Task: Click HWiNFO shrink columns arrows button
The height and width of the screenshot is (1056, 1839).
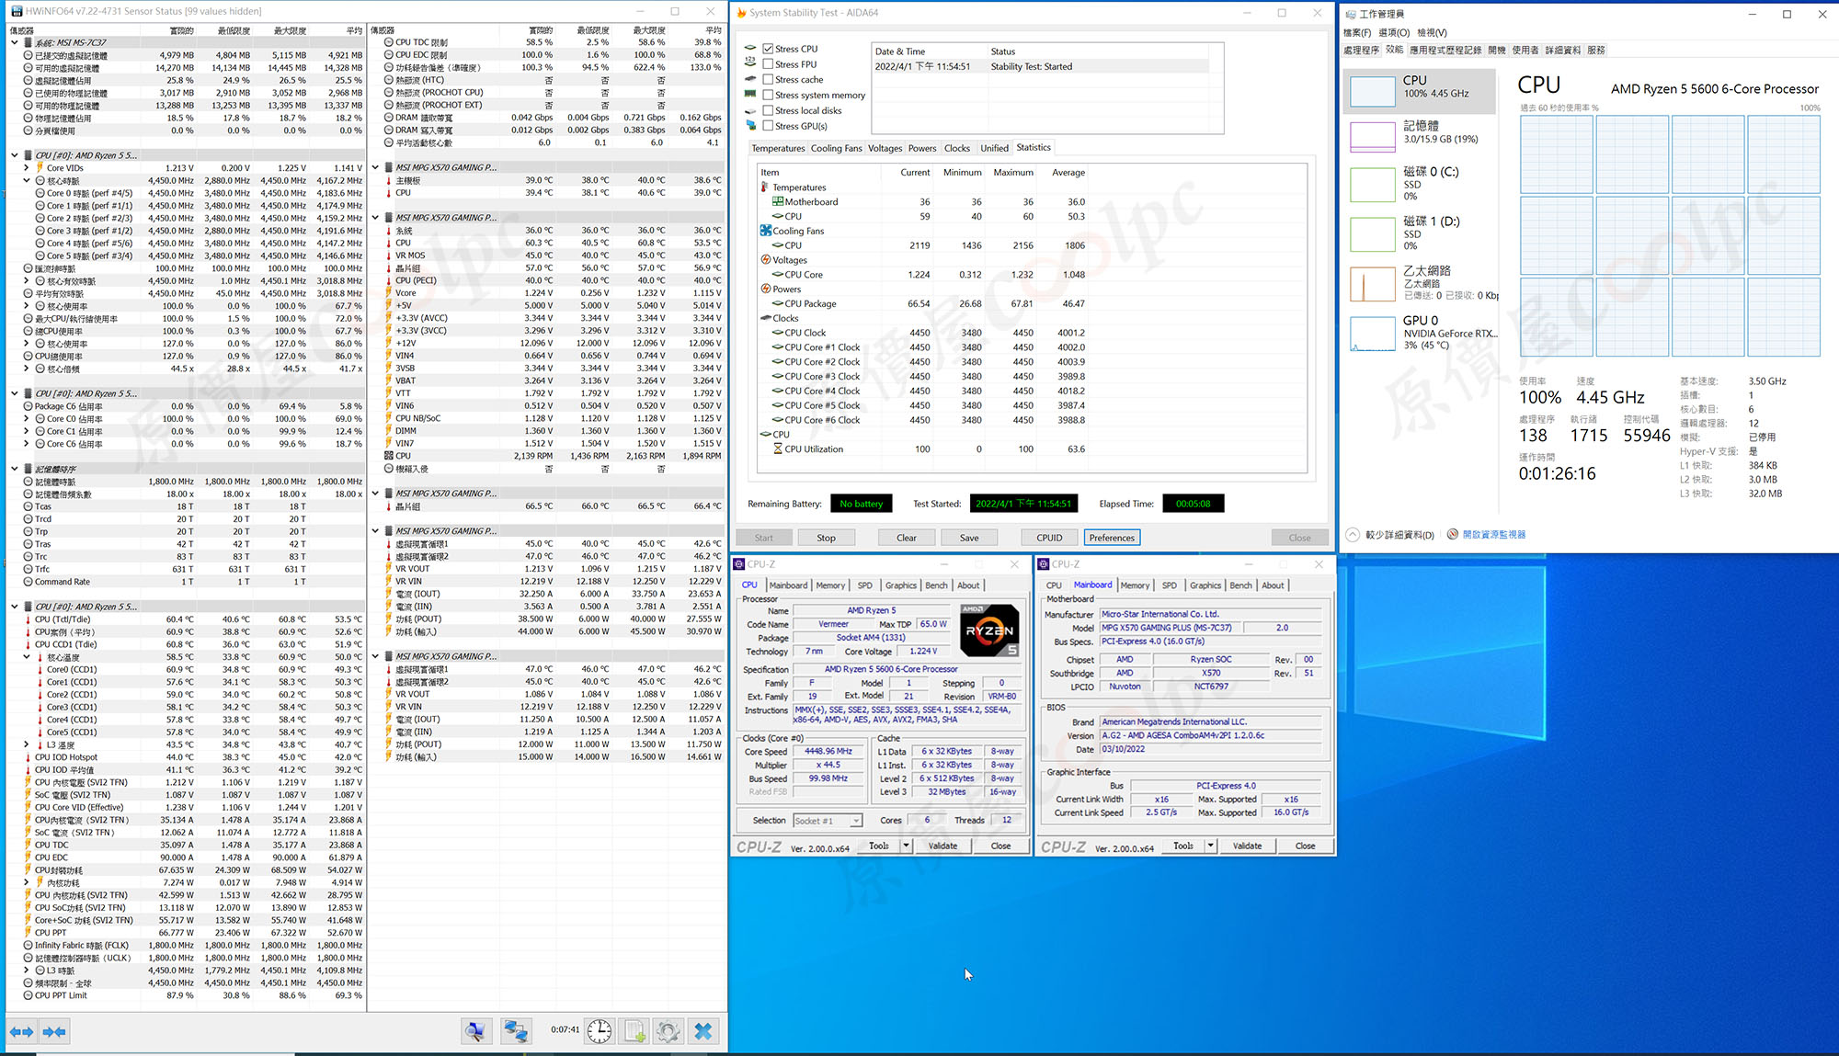Action: pos(54,1032)
